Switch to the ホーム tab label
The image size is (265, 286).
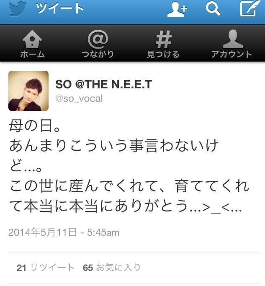coord(33,54)
